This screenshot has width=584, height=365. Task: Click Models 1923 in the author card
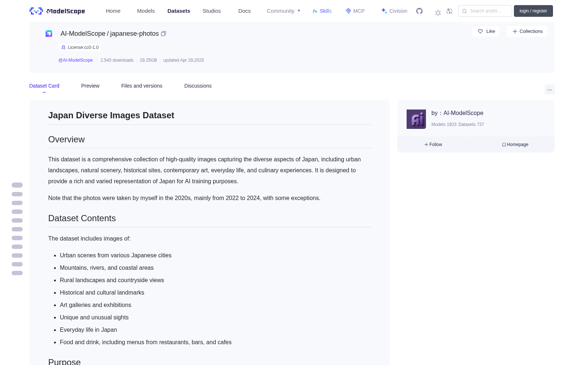coord(444,124)
